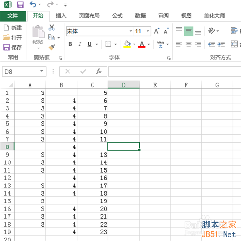Click the Merge and Center icon
The height and width of the screenshot is (241, 241).
click(234, 44)
